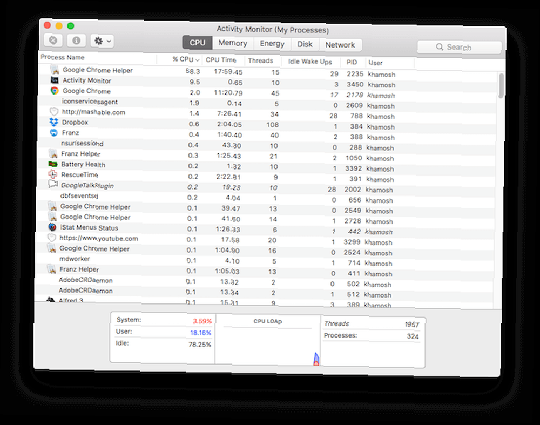This screenshot has width=540, height=425.
Task: Click the System CPU percentage 3.59%
Action: [202, 321]
